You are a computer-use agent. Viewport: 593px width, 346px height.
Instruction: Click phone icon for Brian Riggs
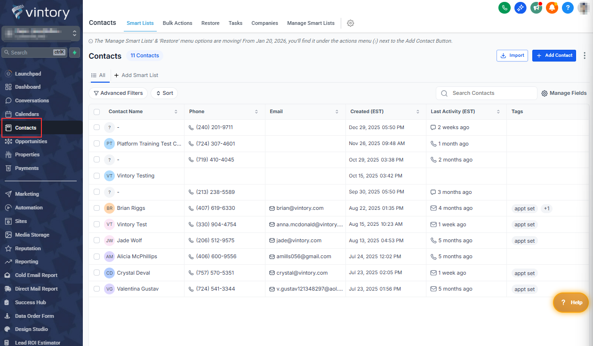click(191, 208)
